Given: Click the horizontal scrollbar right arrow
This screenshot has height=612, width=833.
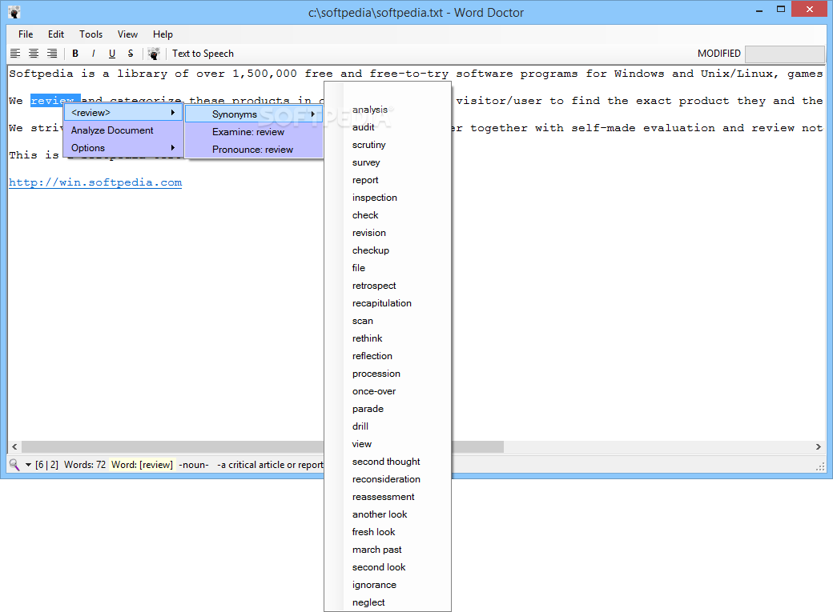Looking at the screenshot, I should coord(818,447).
